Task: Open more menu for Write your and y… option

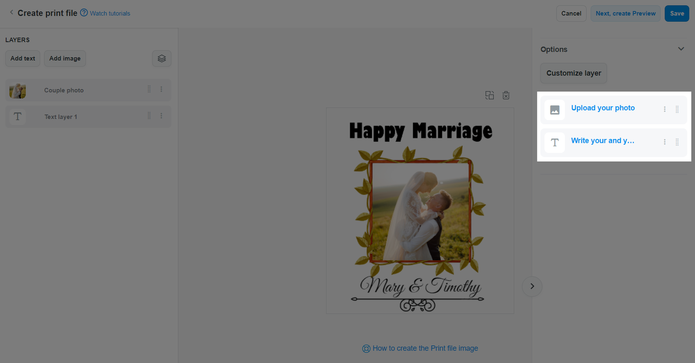Action: [665, 142]
